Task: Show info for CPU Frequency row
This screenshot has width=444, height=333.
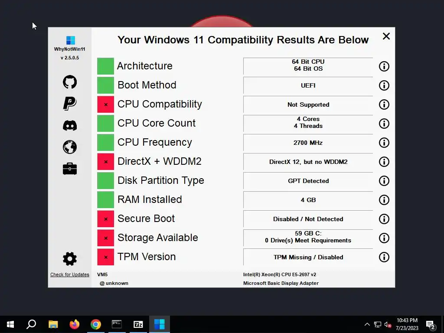Action: (x=384, y=143)
